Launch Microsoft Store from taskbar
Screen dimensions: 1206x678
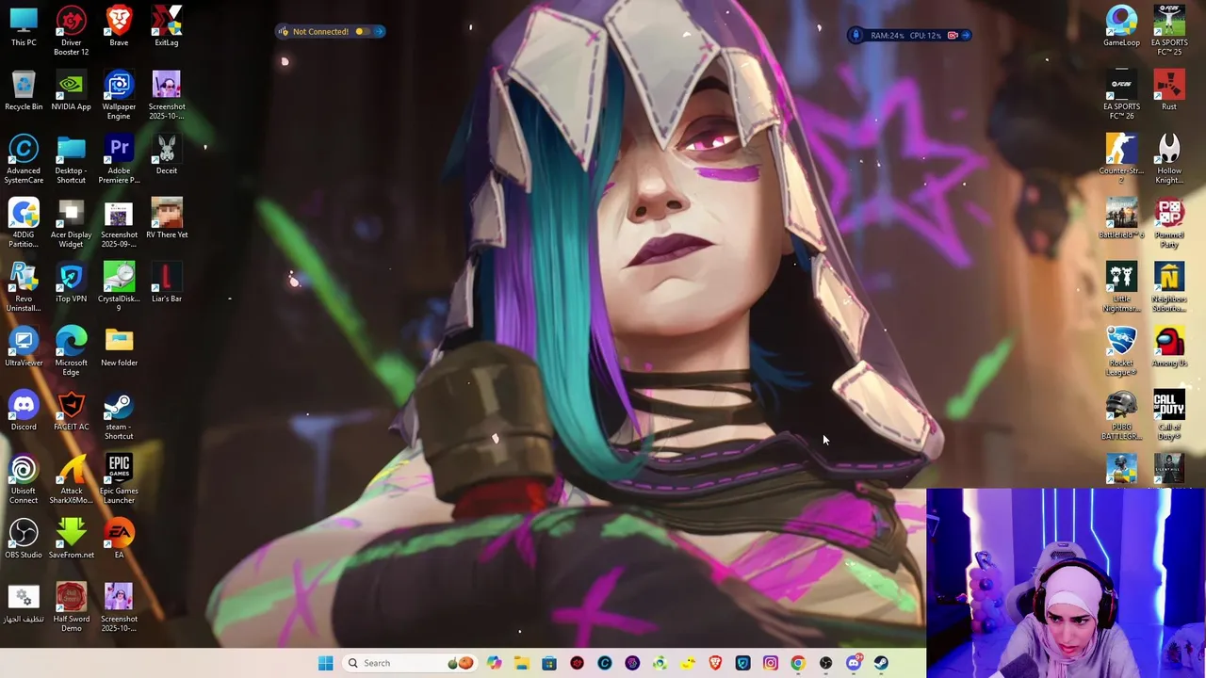pyautogui.click(x=548, y=663)
